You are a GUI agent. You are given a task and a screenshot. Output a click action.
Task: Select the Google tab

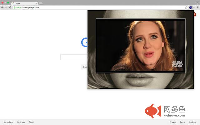pyautogui.click(x=24, y=3)
